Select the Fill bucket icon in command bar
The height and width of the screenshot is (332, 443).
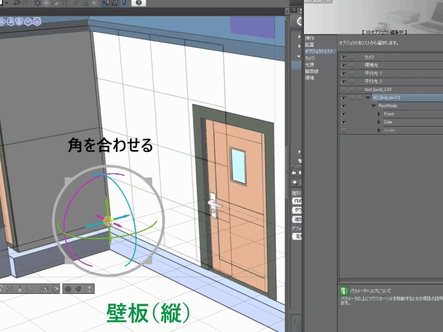55,3
